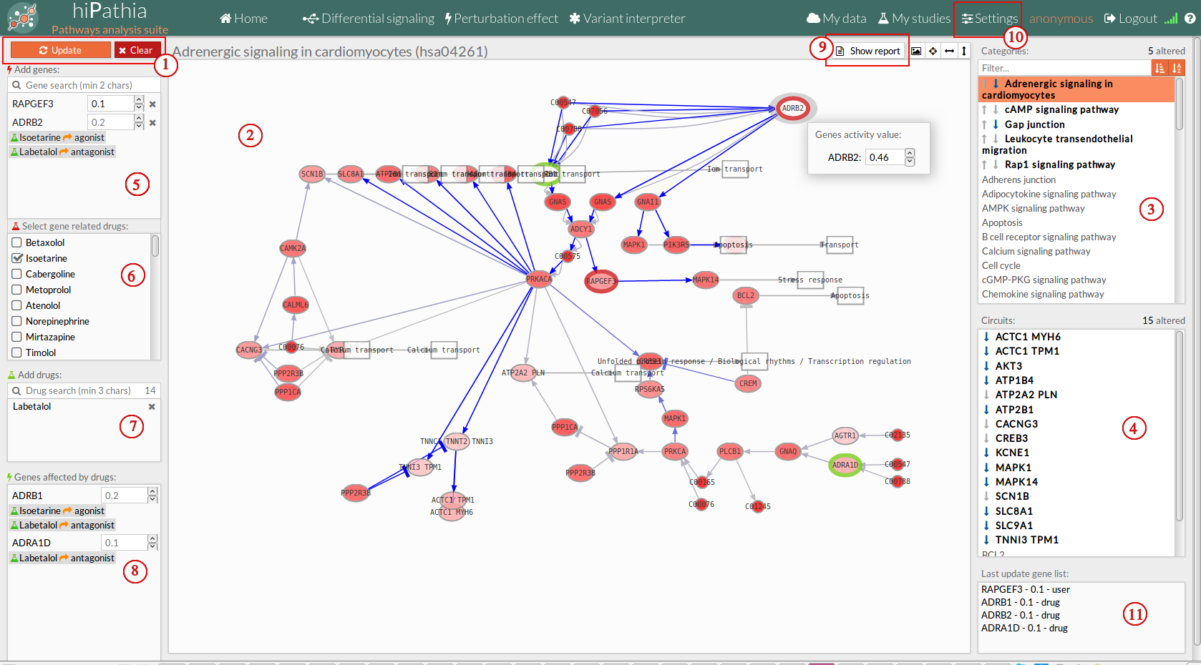1201x665 pixels.
Task: Remove Labetalol from the added drugs list
Action: tap(152, 407)
